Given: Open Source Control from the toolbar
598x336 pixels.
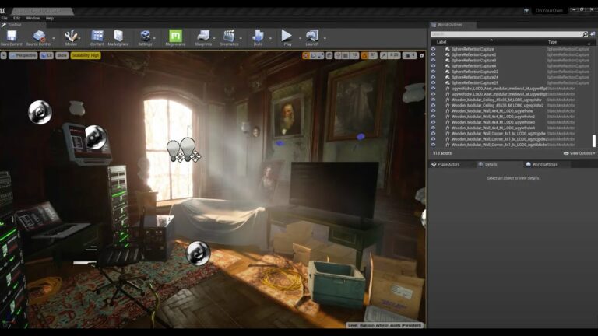Looking at the screenshot, I should (39, 36).
